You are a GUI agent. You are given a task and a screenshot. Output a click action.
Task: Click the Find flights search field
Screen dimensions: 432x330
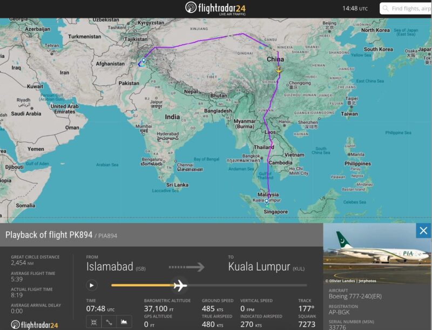coord(406,9)
